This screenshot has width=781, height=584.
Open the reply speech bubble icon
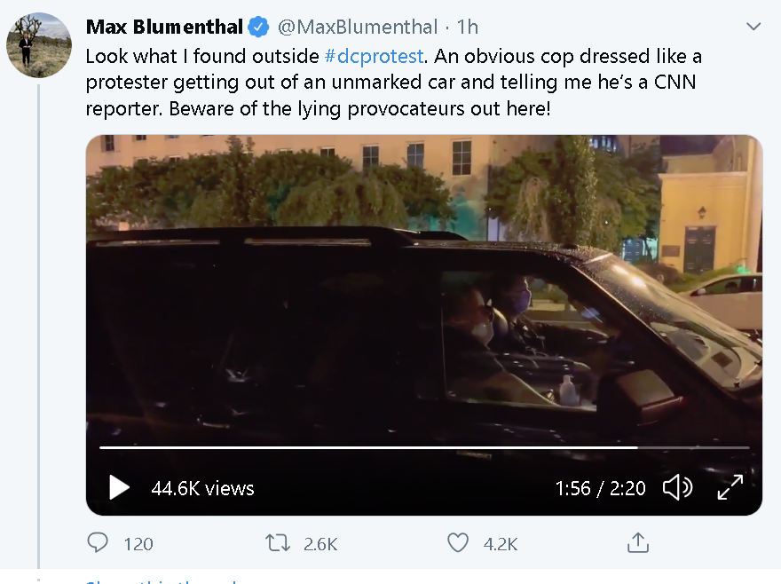[98, 542]
